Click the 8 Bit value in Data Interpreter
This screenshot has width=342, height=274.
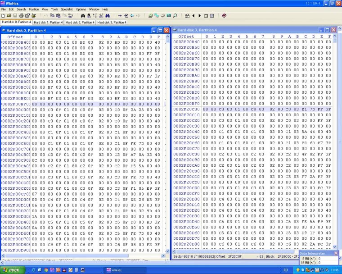[319, 259]
